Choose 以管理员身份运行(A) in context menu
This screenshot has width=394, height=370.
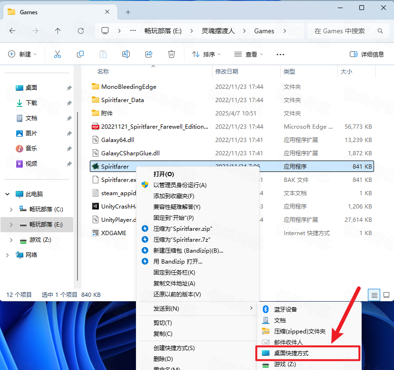pos(180,185)
